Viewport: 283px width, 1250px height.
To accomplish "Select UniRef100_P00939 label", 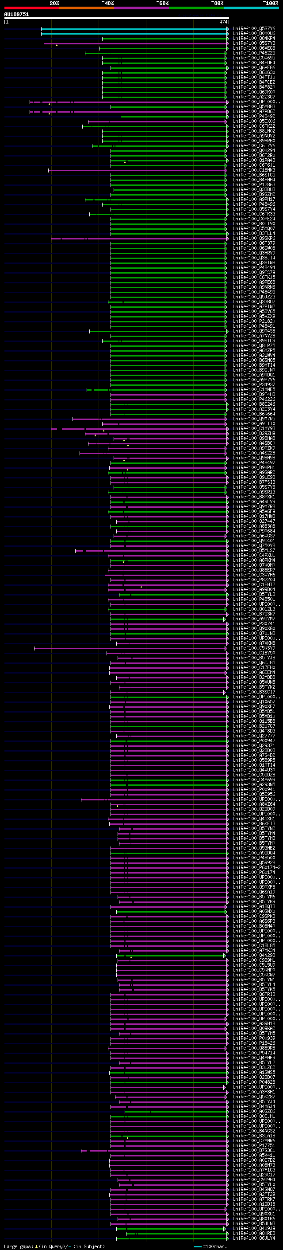I will click(x=254, y=1038).
